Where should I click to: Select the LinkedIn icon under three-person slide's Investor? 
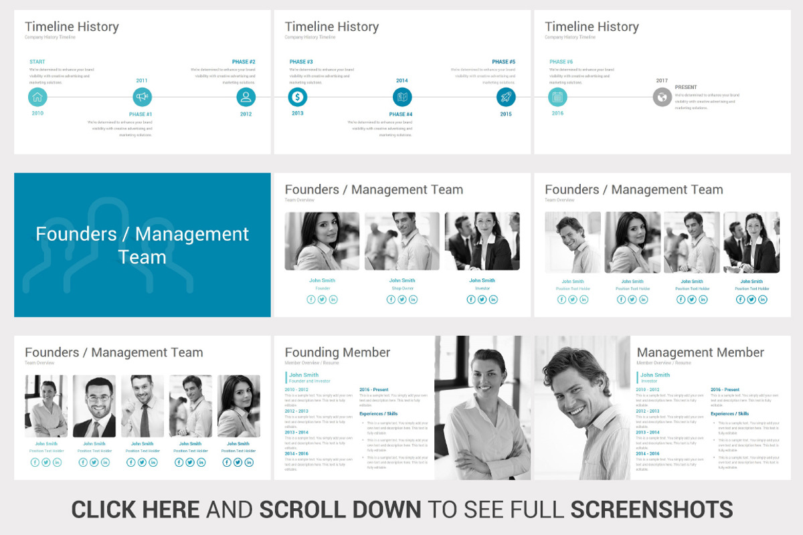(x=493, y=300)
